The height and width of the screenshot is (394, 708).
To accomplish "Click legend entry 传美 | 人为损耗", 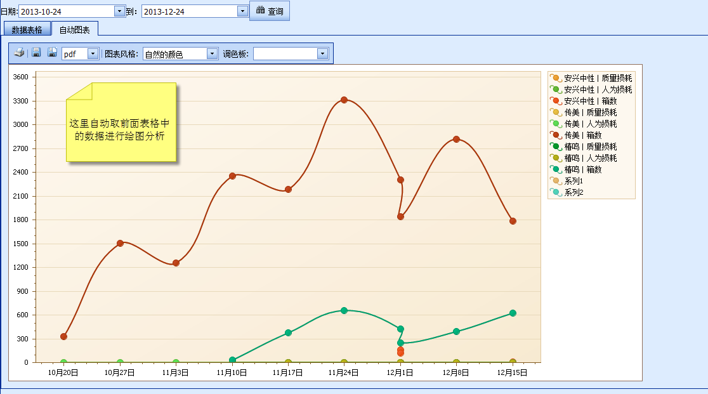I will (584, 124).
